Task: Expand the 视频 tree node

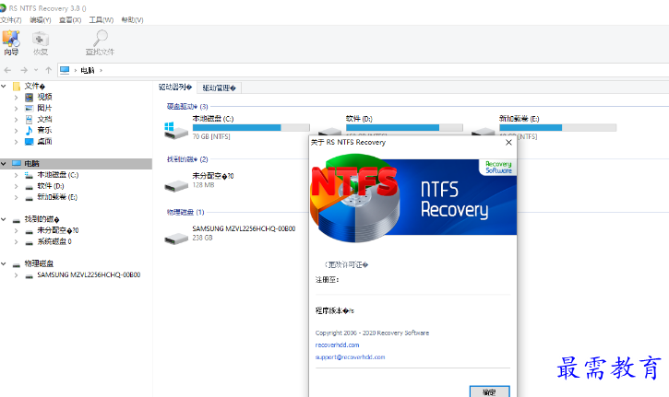Action: [17, 98]
